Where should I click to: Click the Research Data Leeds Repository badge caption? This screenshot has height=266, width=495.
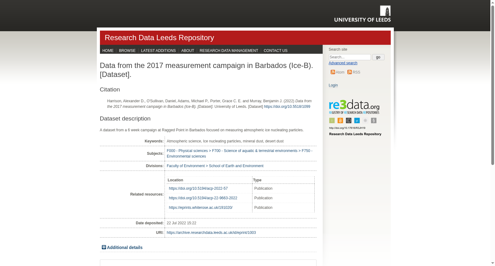coord(355,134)
